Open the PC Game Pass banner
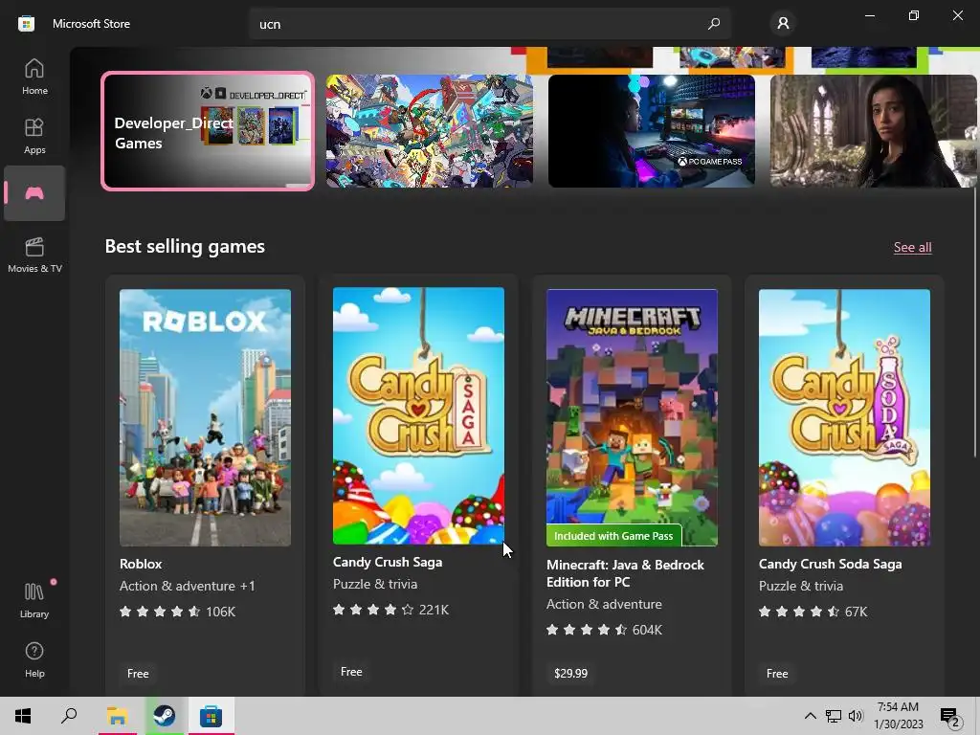 click(651, 130)
